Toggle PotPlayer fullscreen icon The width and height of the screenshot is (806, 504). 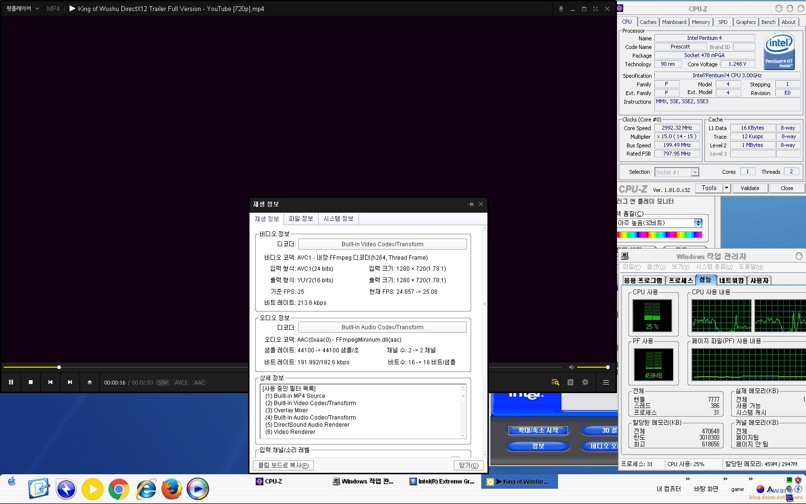(595, 9)
